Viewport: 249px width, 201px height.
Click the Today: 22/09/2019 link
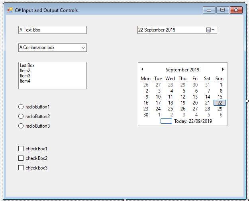pyautogui.click(x=193, y=121)
